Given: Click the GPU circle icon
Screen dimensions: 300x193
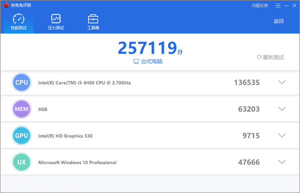Looking at the screenshot, I should 21,135.
